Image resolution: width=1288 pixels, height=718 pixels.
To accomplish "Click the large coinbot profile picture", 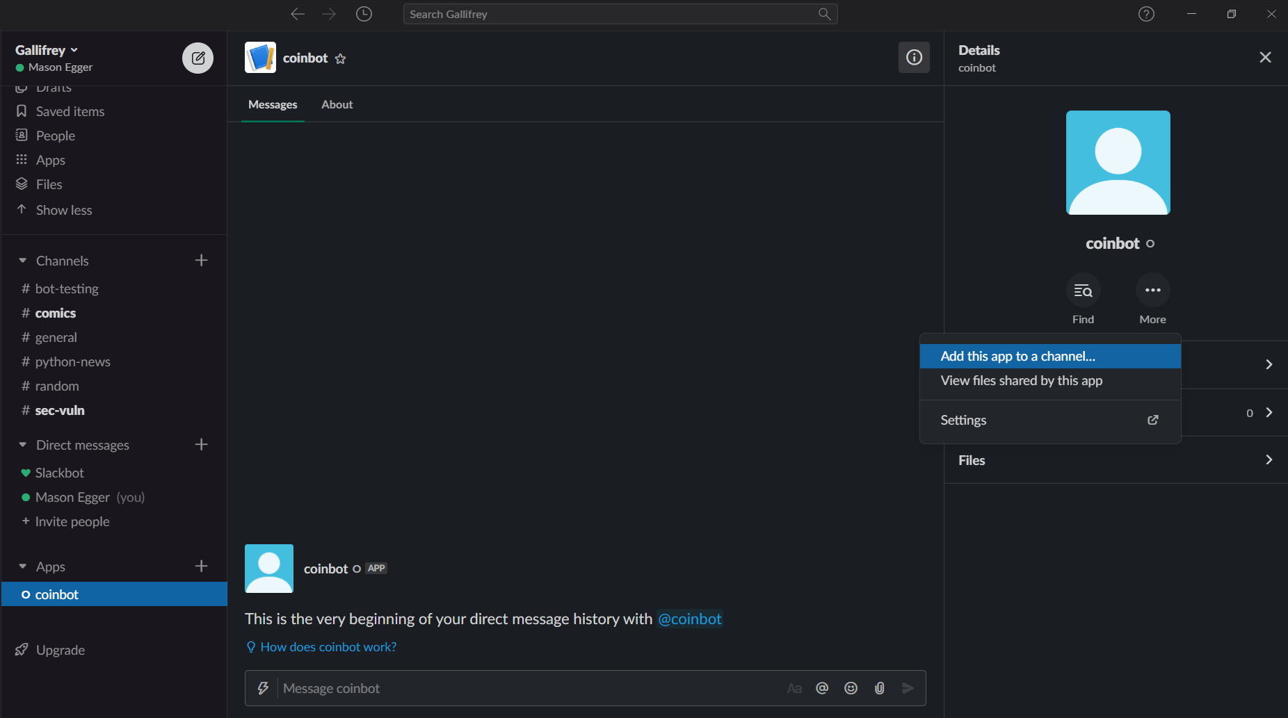I will click(x=1118, y=163).
